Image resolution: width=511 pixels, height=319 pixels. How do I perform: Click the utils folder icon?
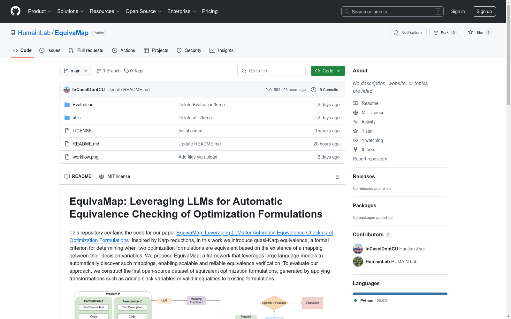click(67, 118)
